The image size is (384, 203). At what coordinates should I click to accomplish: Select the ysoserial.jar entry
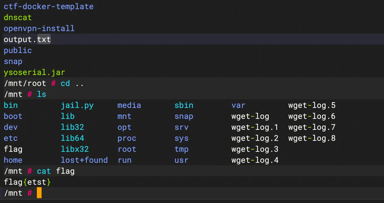pyautogui.click(x=34, y=72)
